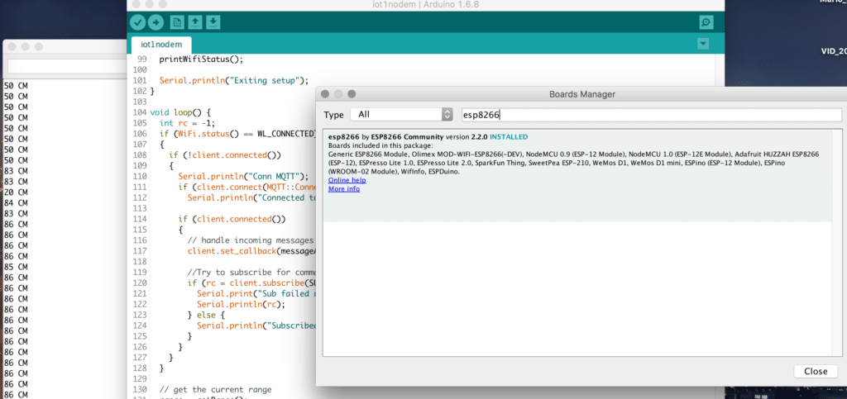Open the Online help link
The height and width of the screenshot is (399, 847).
pos(347,180)
